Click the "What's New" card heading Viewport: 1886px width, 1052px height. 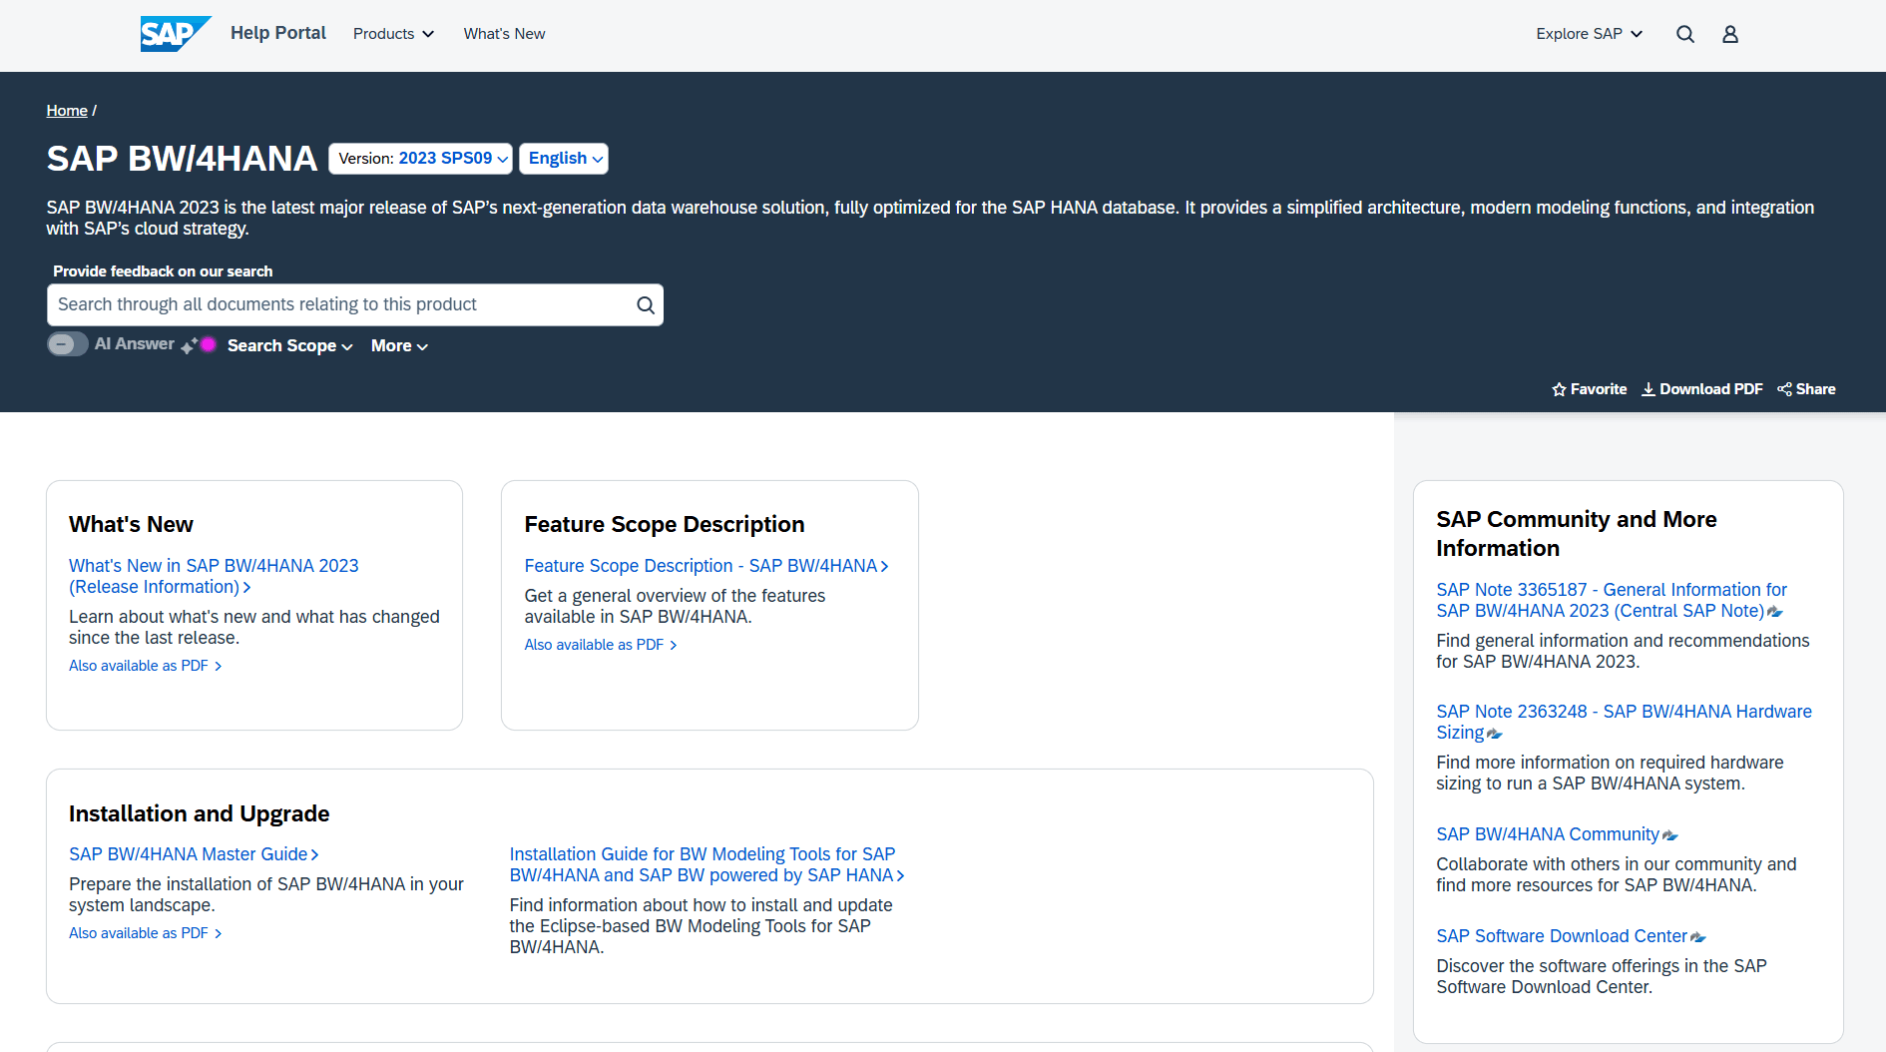coord(131,524)
